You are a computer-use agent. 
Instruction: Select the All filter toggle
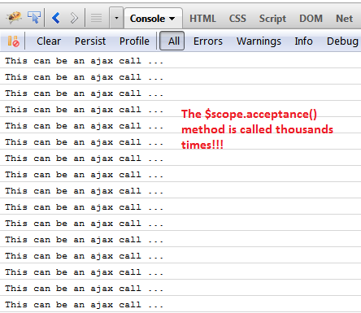point(172,41)
